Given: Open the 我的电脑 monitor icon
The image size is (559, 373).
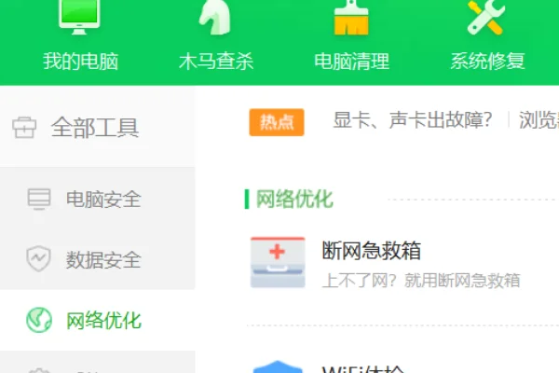Looking at the screenshot, I should tap(79, 15).
